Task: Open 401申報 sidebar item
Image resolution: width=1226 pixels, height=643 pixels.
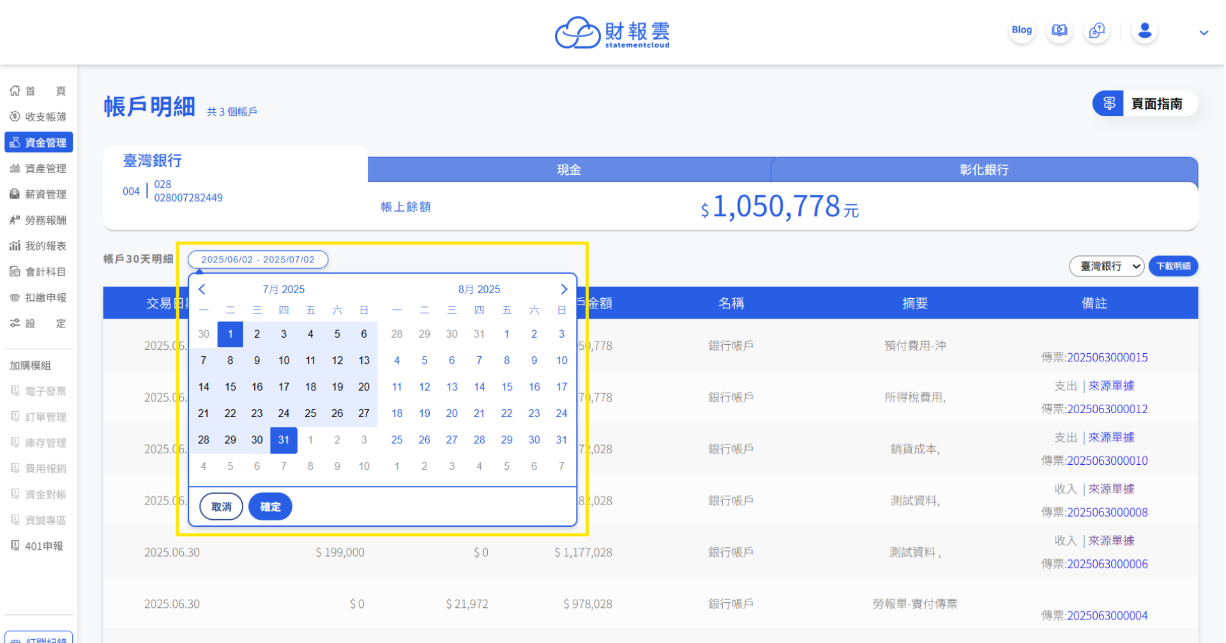Action: 38,546
